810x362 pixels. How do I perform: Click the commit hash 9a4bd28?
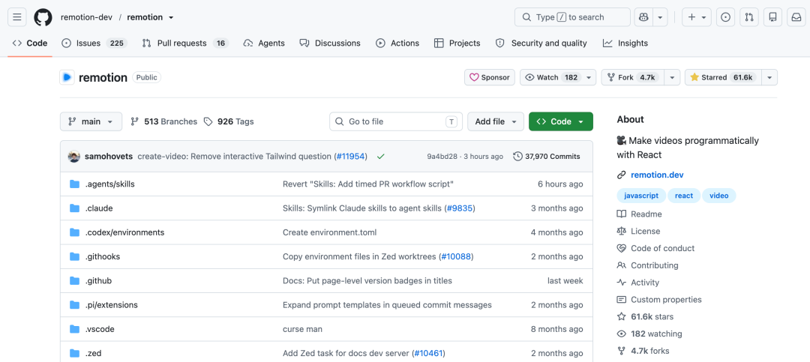442,156
